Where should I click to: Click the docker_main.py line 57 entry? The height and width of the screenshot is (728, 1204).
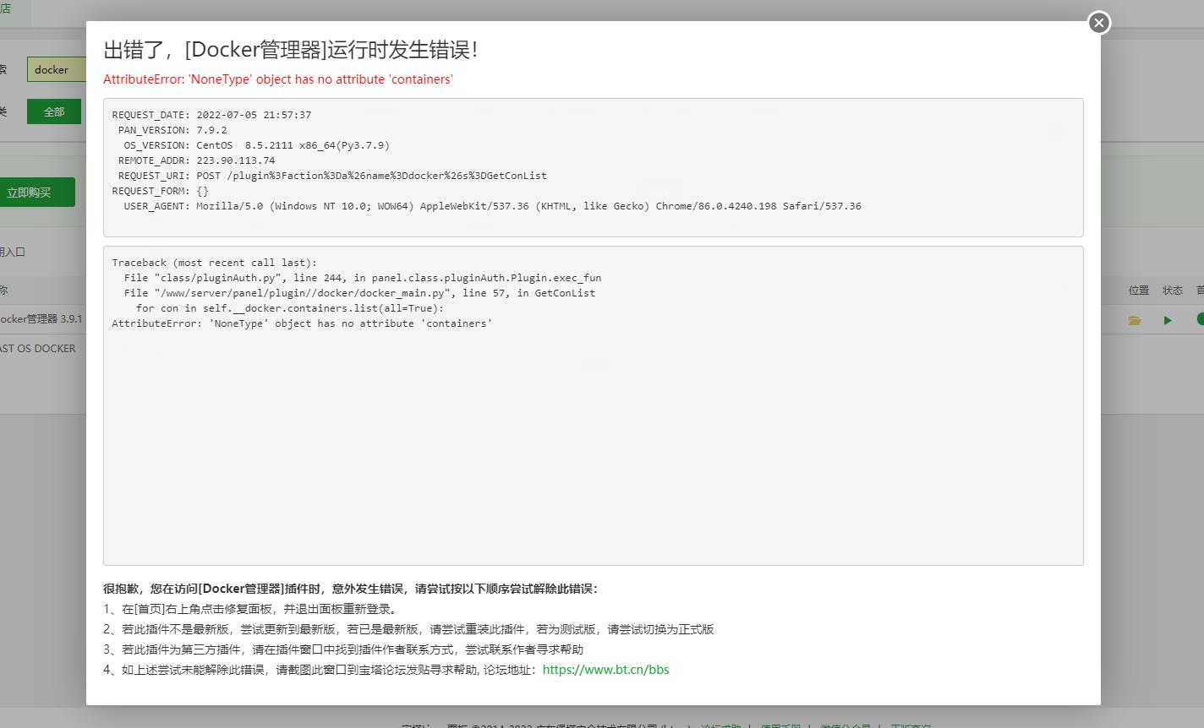359,293
